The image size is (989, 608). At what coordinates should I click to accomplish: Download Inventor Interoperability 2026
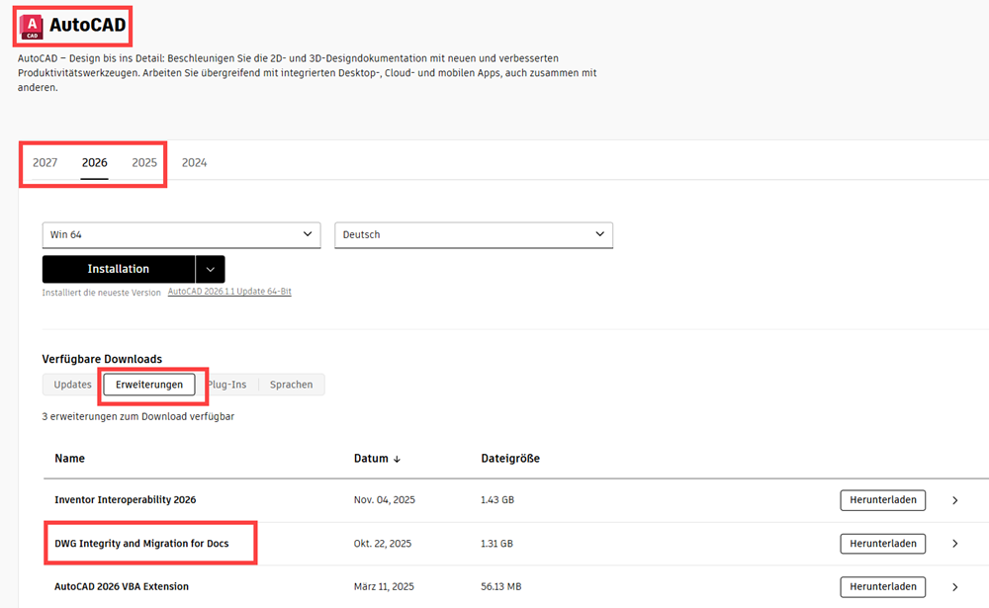(883, 500)
